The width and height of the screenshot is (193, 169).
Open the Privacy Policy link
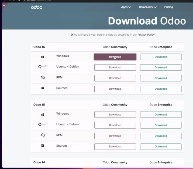point(146,35)
